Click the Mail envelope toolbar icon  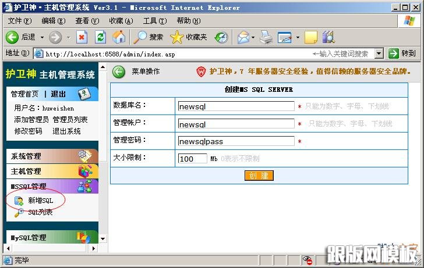(x=243, y=37)
